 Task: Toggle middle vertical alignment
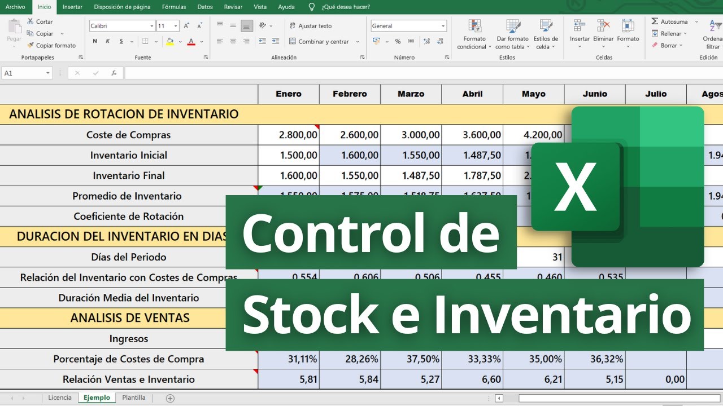click(x=233, y=26)
